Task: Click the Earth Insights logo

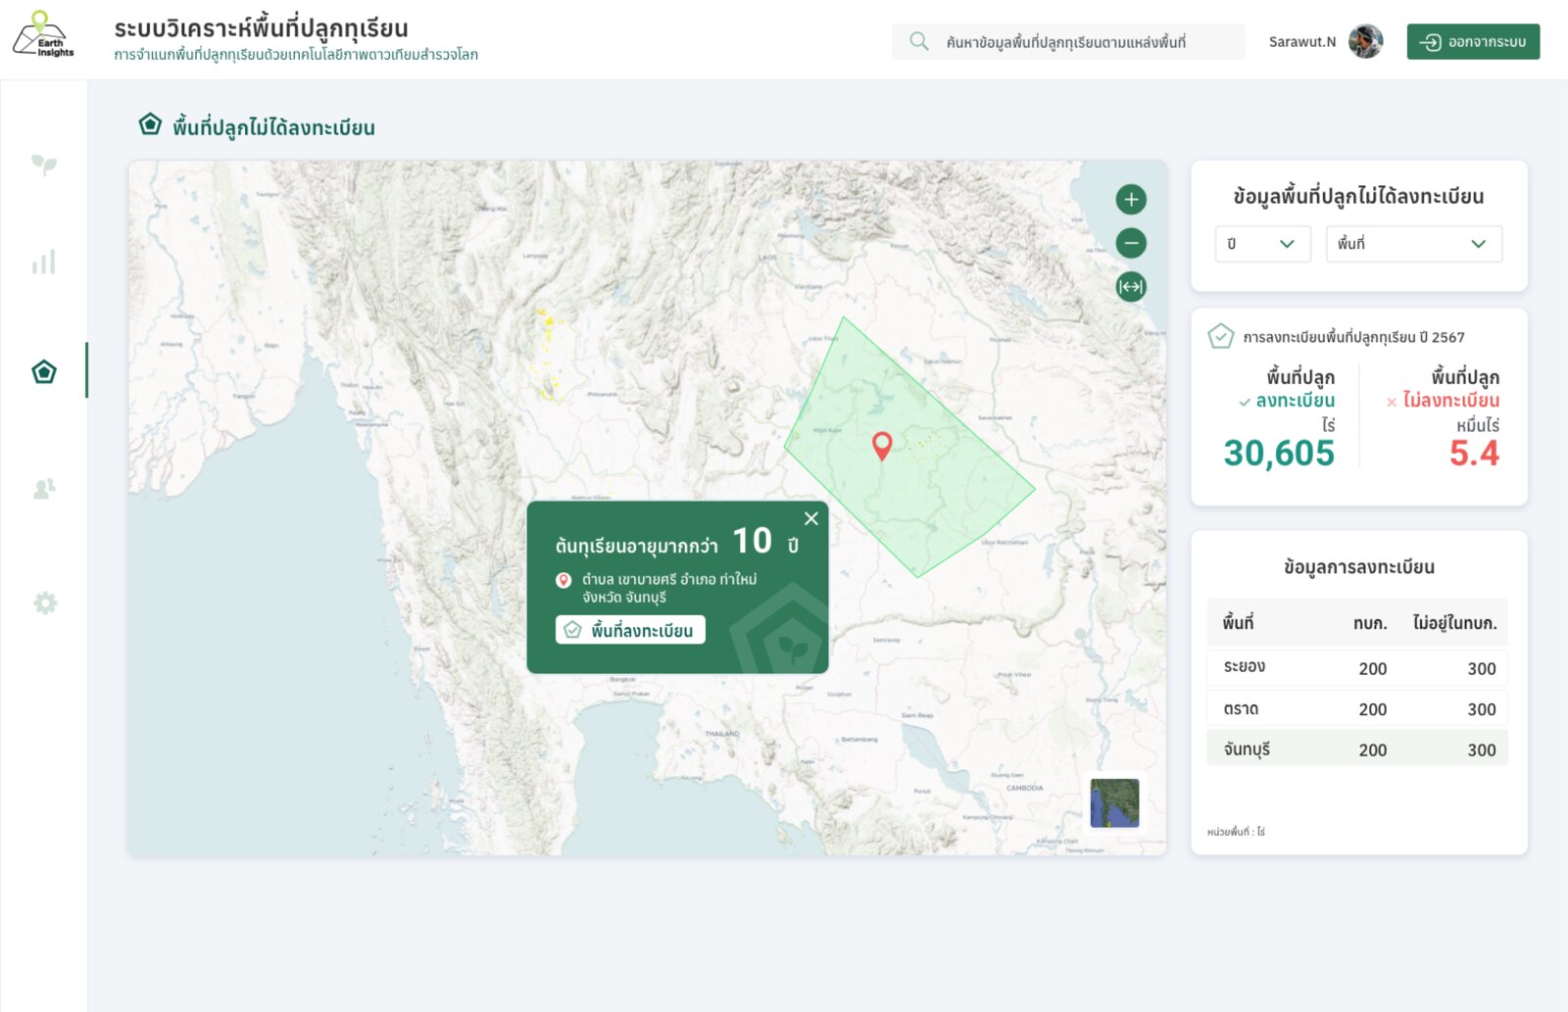Action: [x=43, y=35]
